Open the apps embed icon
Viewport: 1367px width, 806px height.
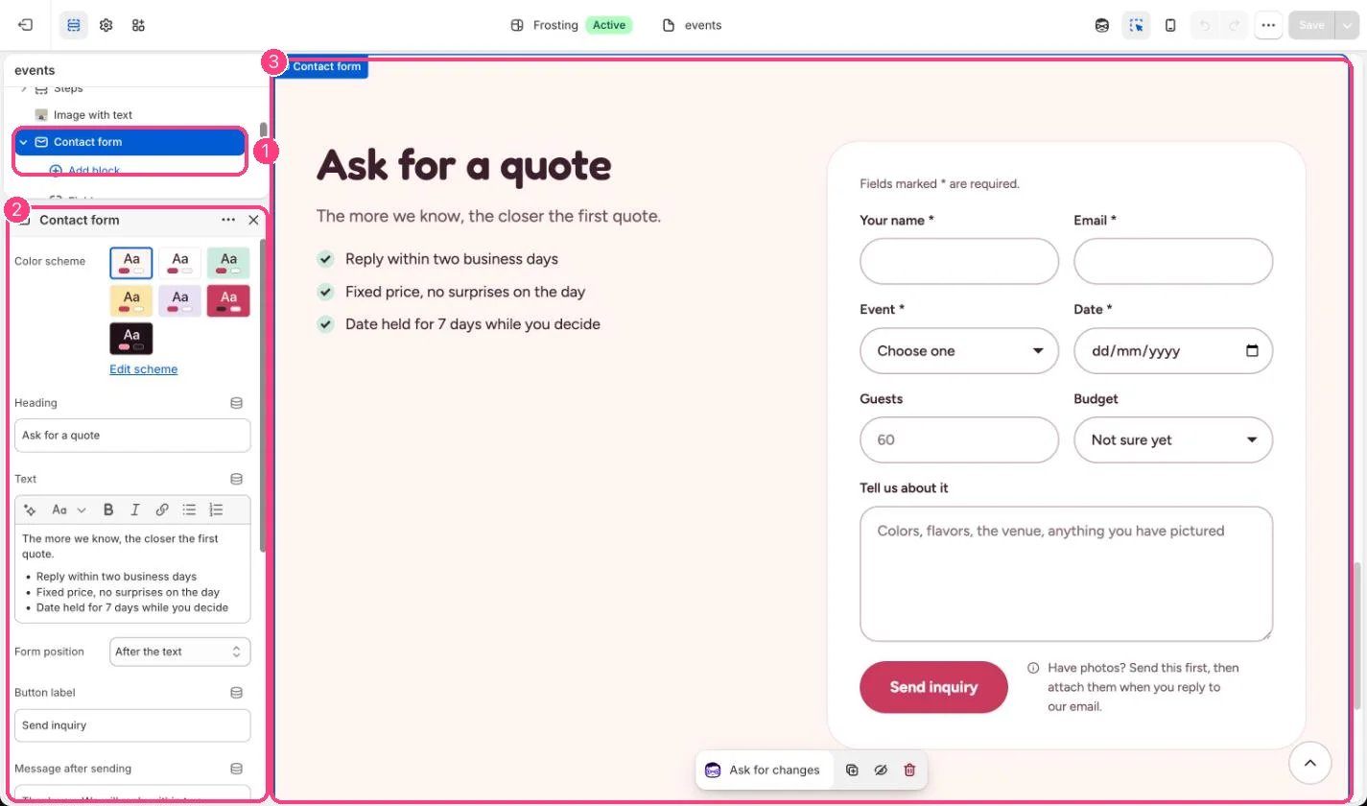pyautogui.click(x=138, y=25)
